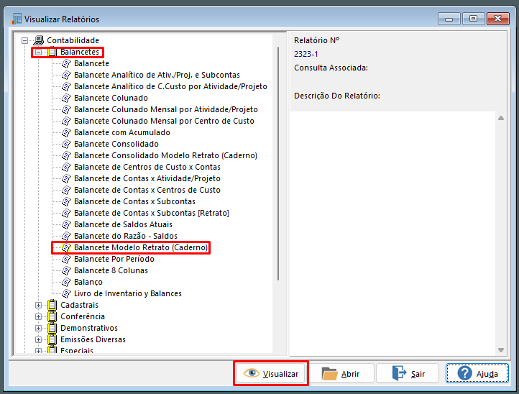Screen dimensions: 519x394
Task: Click icon beside Balancete Consolidado
Action: point(67,144)
